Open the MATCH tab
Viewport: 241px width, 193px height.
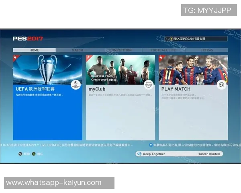pos(78,50)
